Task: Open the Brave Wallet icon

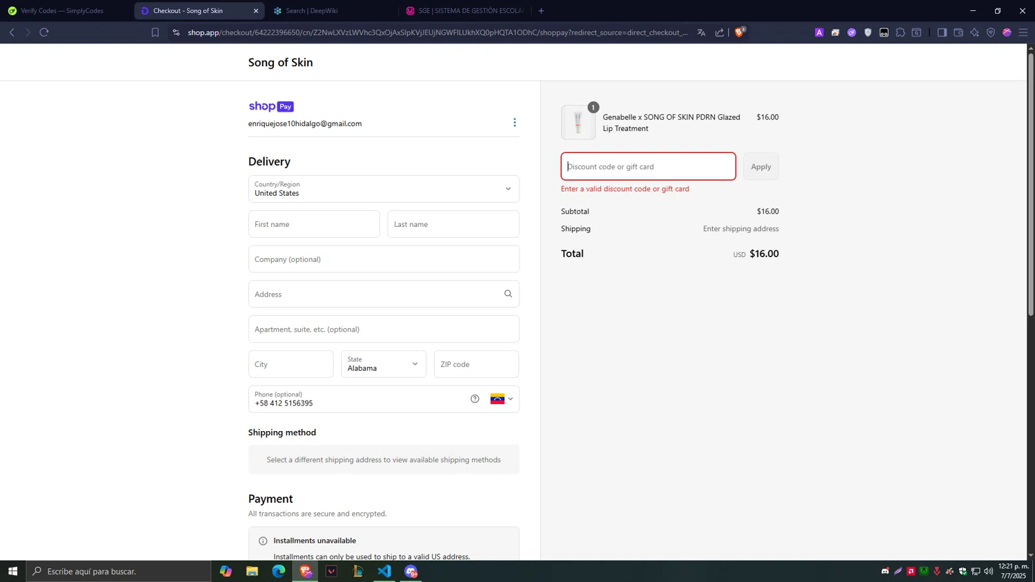Action: pos(958,32)
